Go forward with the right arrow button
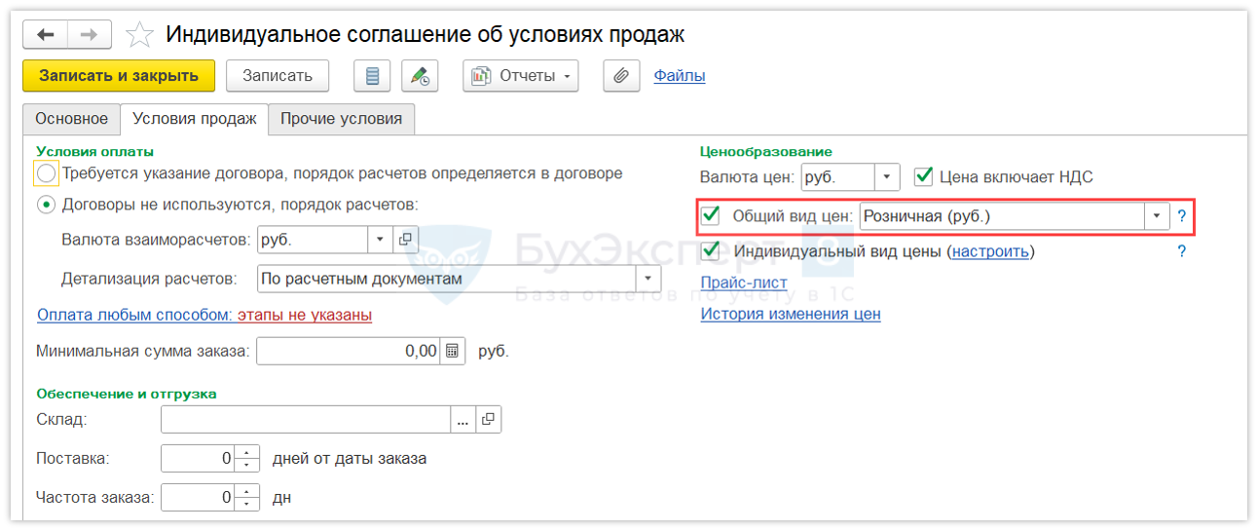Image resolution: width=1258 pixels, height=531 pixels. (89, 35)
